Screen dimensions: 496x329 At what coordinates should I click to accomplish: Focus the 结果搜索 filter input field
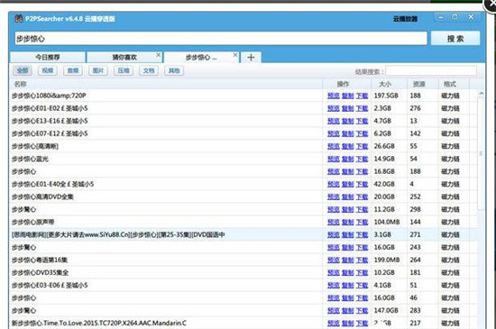tap(431, 71)
